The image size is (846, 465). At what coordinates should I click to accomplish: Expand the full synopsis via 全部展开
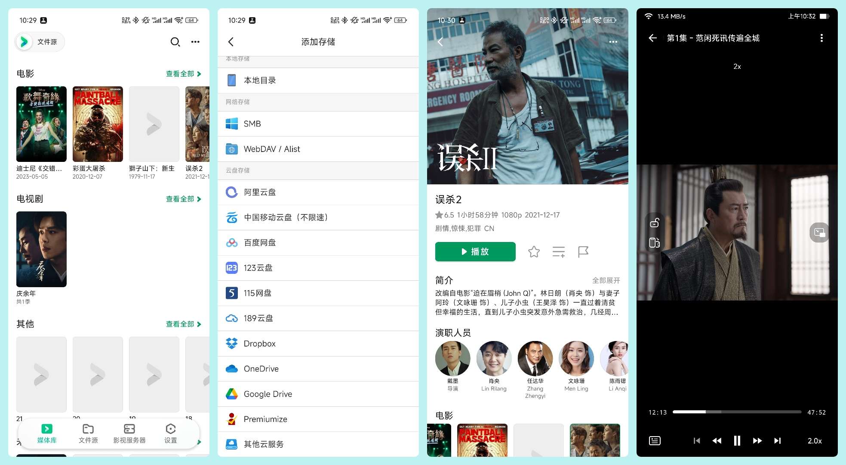(605, 280)
